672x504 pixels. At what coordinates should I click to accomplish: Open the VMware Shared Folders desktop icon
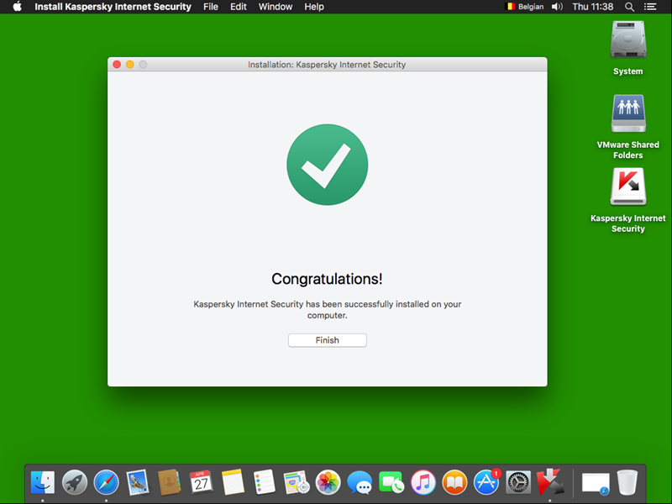click(x=627, y=114)
